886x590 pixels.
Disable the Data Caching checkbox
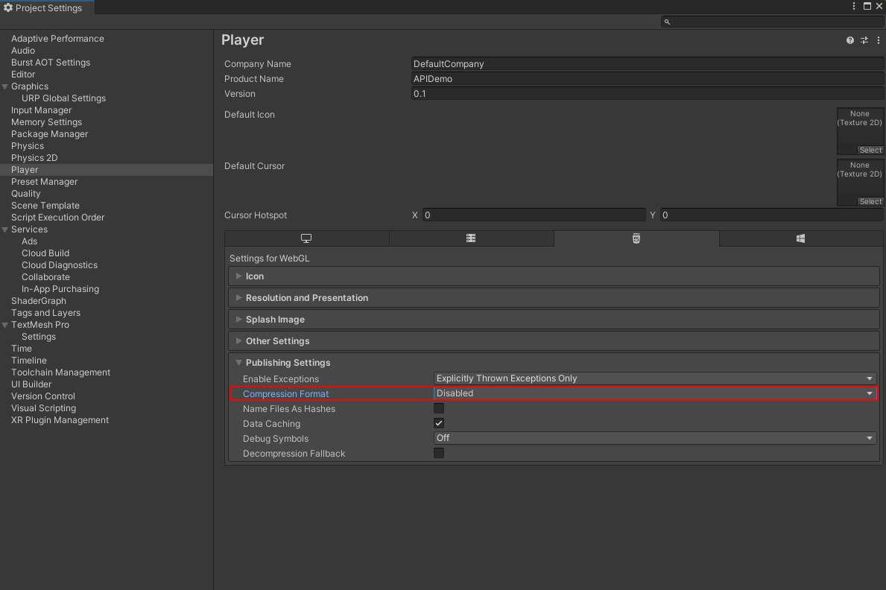pyautogui.click(x=439, y=423)
